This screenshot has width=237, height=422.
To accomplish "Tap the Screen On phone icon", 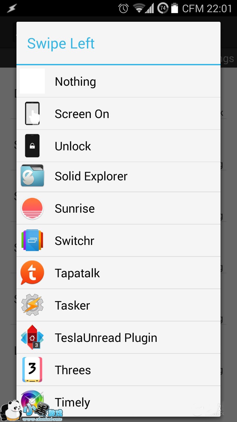I will 32,113.
